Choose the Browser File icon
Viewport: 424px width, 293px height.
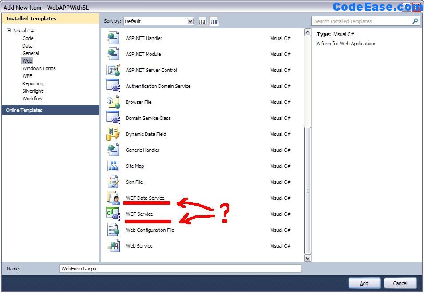[x=113, y=102]
